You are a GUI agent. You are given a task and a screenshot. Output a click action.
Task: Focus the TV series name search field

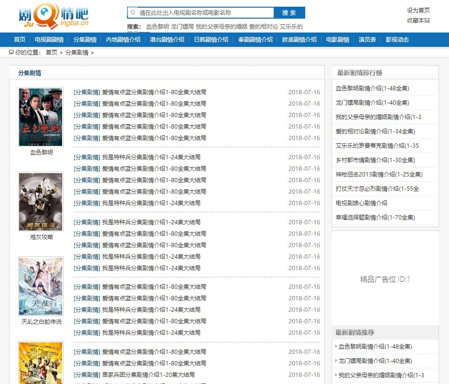pos(201,12)
